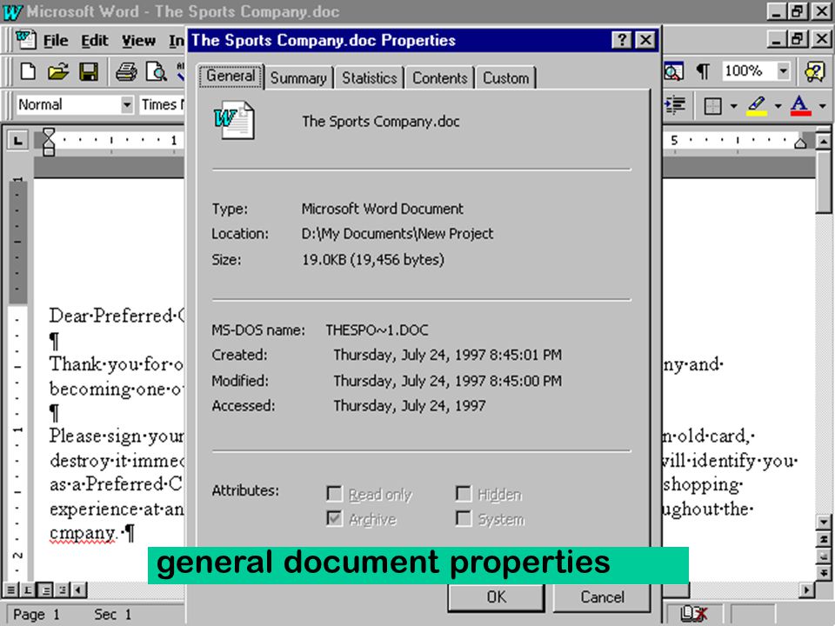
Task: Click the Font Color A icon
Action: coord(800,105)
